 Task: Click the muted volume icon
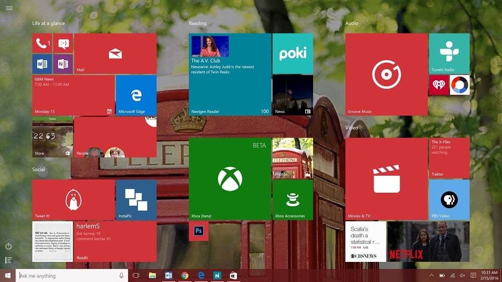coord(463,275)
